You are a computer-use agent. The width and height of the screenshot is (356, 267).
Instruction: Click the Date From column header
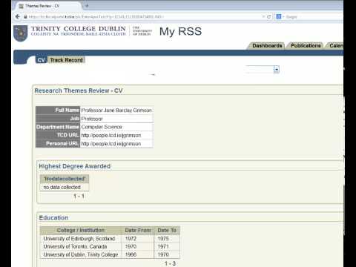point(138,230)
